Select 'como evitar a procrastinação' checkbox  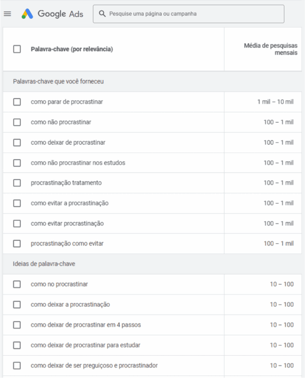[17, 203]
